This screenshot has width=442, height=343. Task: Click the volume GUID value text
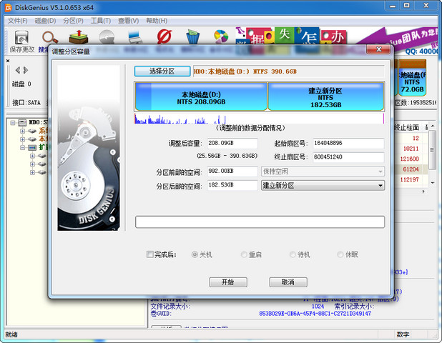(x=315, y=314)
